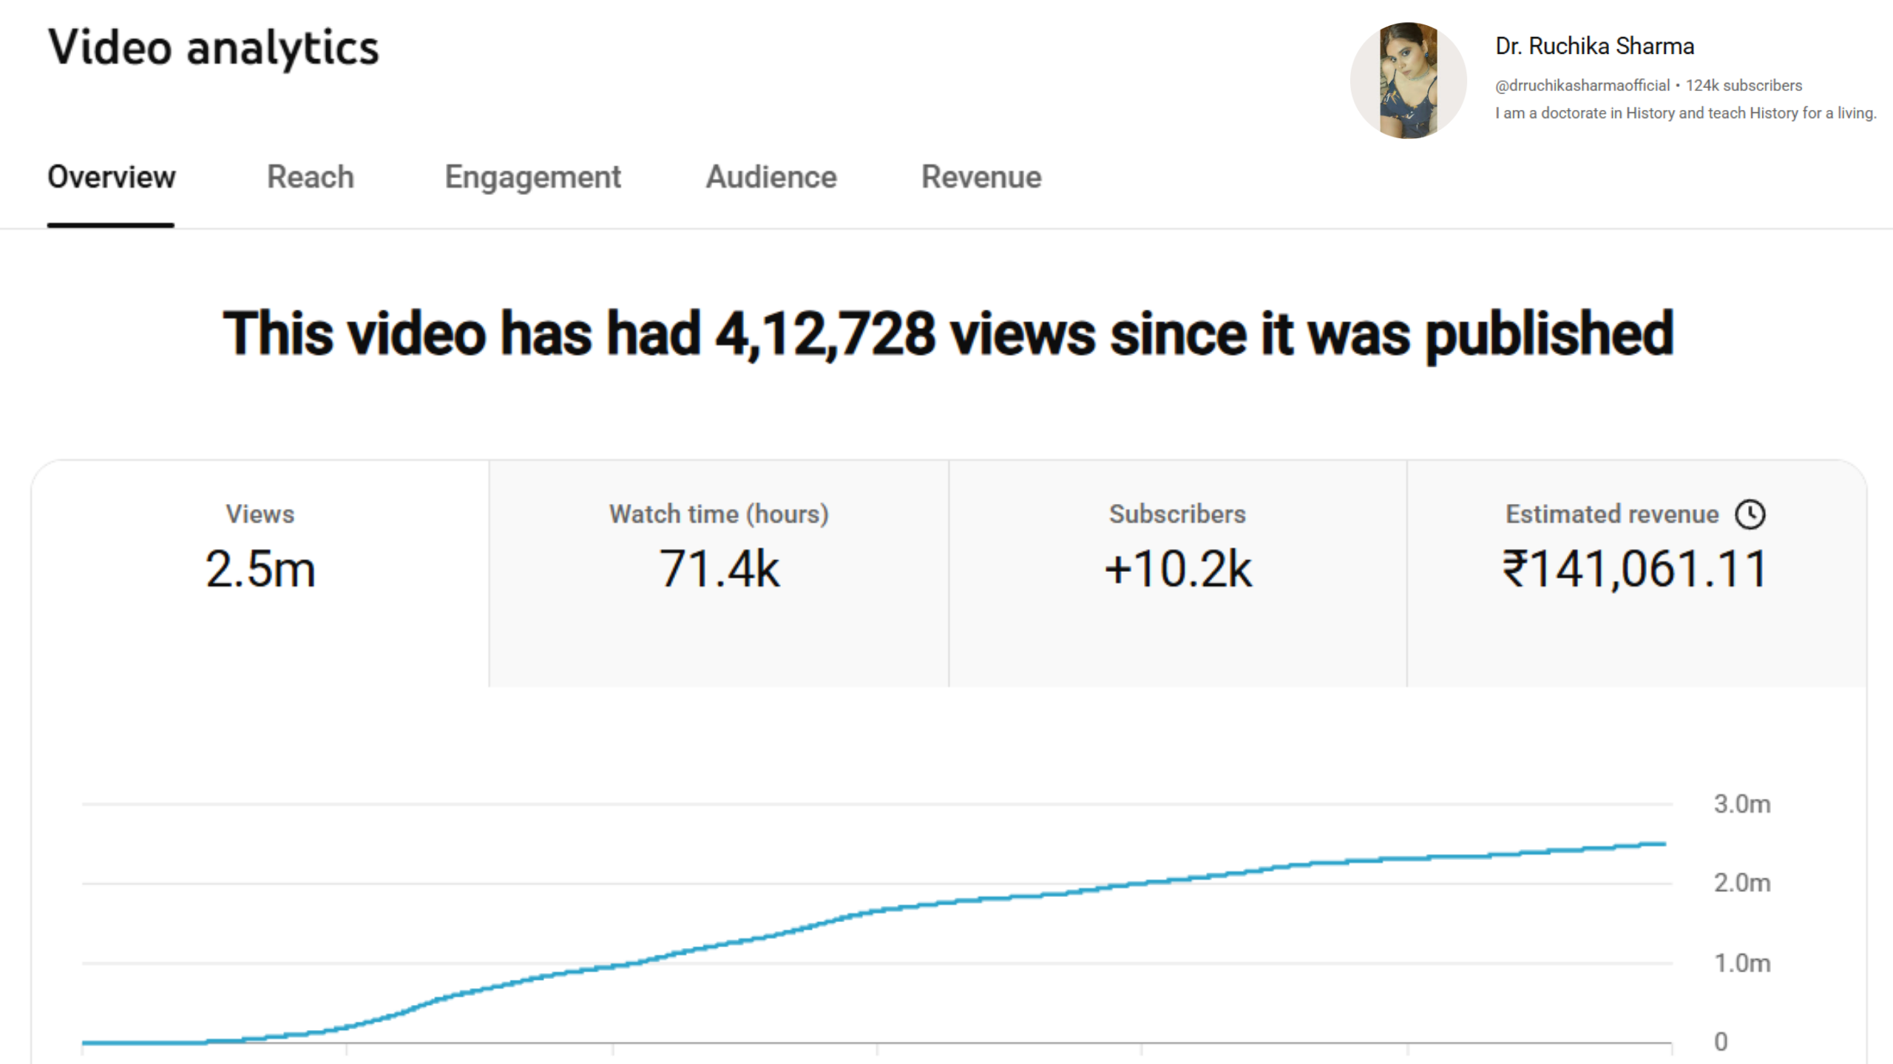This screenshot has height=1064, width=1893.
Task: Click the 1.0m axis label
Action: 1742,964
